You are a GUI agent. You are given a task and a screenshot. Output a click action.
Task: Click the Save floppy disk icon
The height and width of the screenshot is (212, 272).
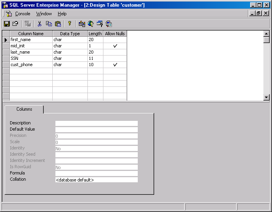coord(7,24)
